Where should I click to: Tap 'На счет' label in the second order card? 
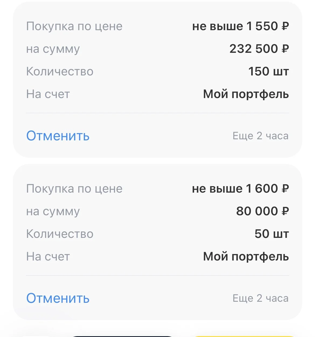pos(48,257)
